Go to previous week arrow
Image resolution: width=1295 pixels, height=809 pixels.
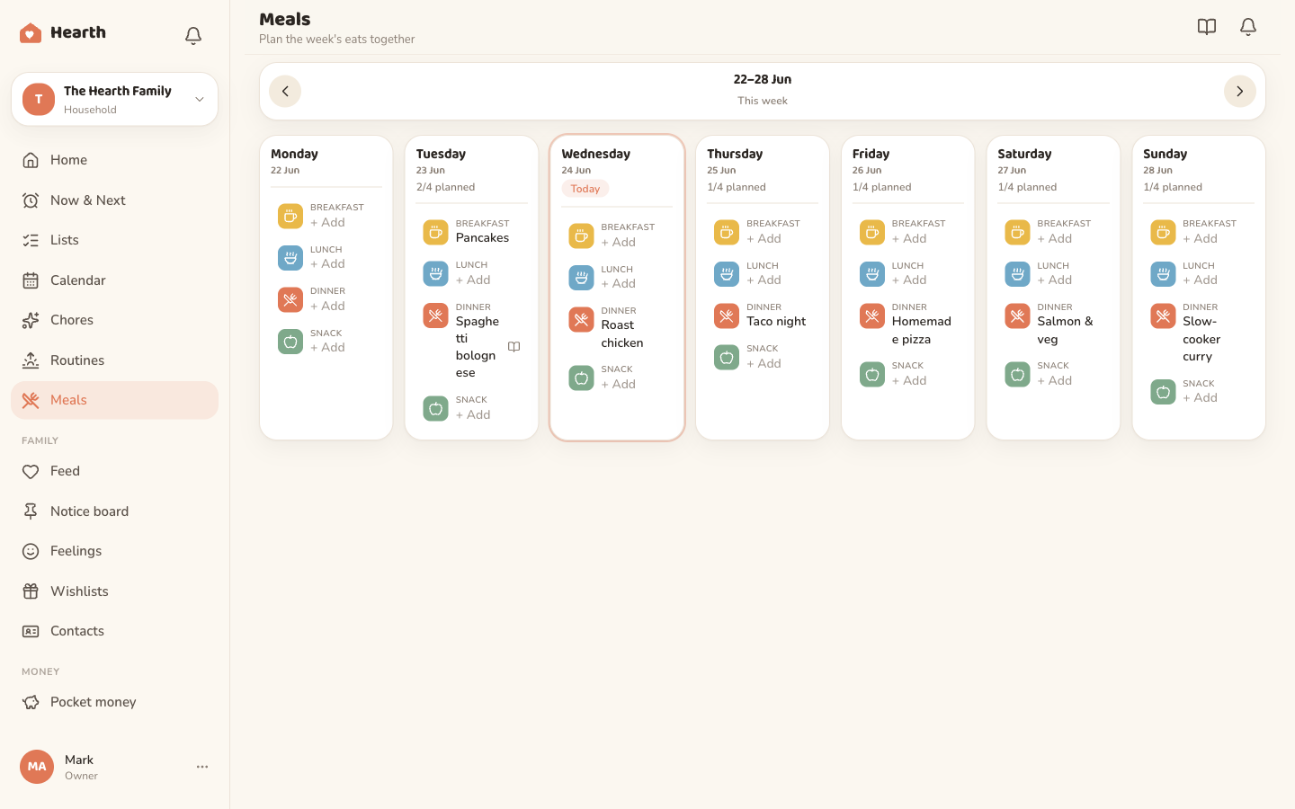coord(285,91)
